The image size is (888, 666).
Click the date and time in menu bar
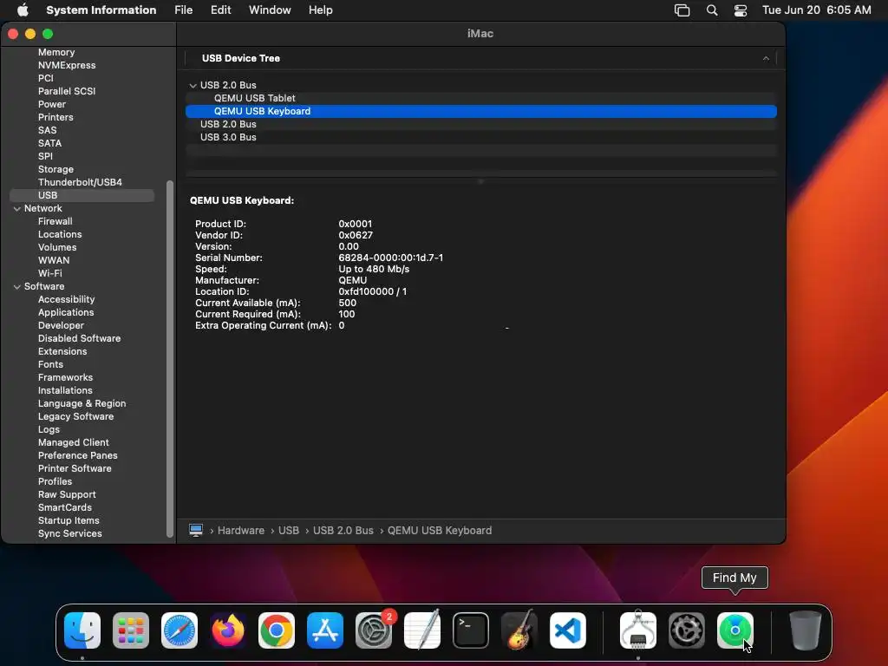point(817,10)
